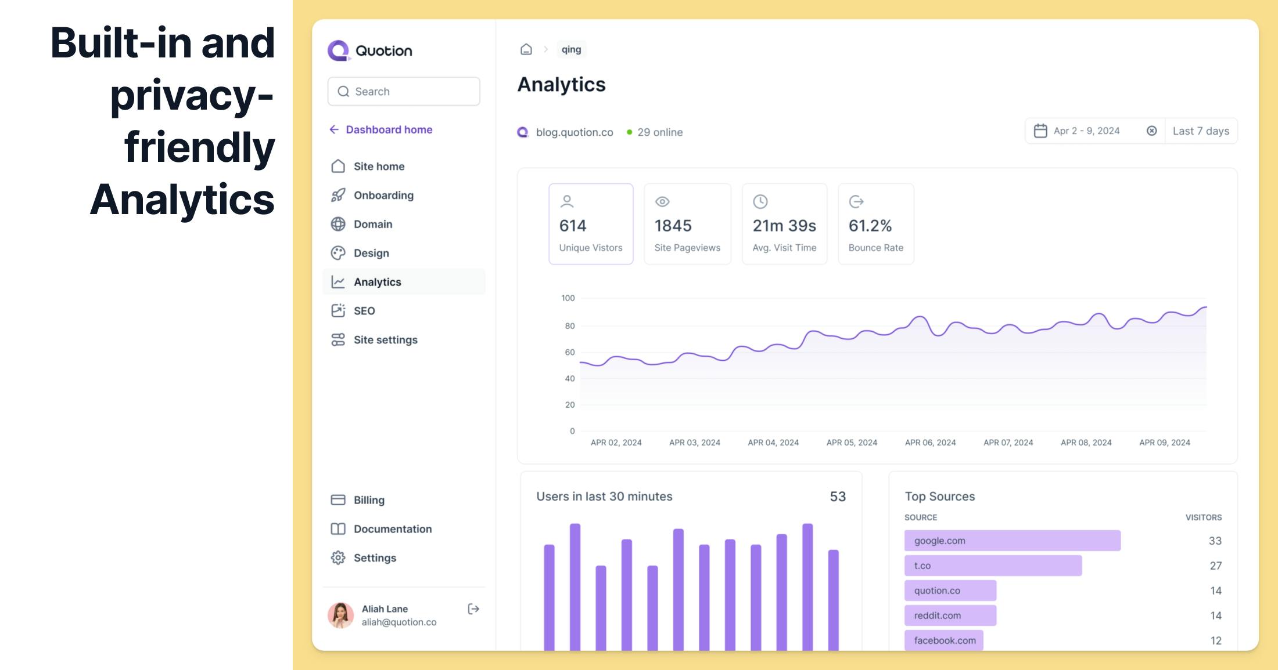
Task: Click the Onboarding rocket icon
Action: click(x=338, y=195)
